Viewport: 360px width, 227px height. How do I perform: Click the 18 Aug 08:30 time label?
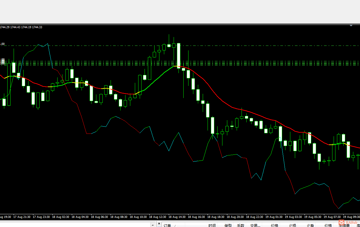tap(119, 217)
